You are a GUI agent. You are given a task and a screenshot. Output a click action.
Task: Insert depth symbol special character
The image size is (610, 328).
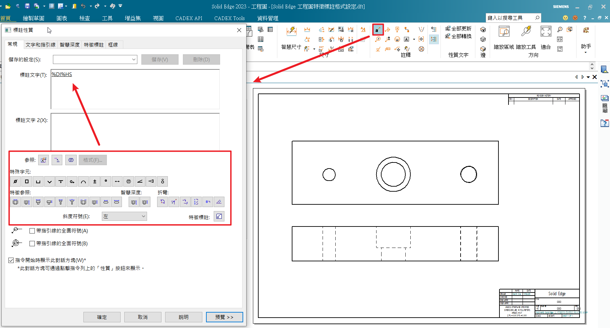pyautogui.click(x=61, y=181)
